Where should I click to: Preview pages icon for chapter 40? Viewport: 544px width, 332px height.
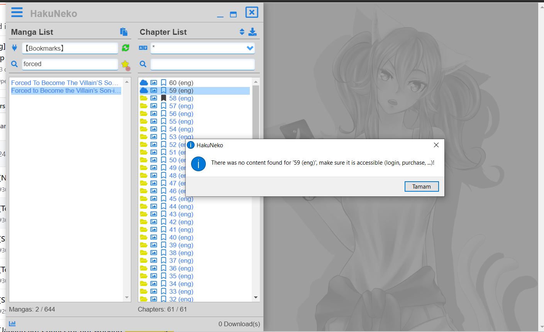tap(154, 237)
